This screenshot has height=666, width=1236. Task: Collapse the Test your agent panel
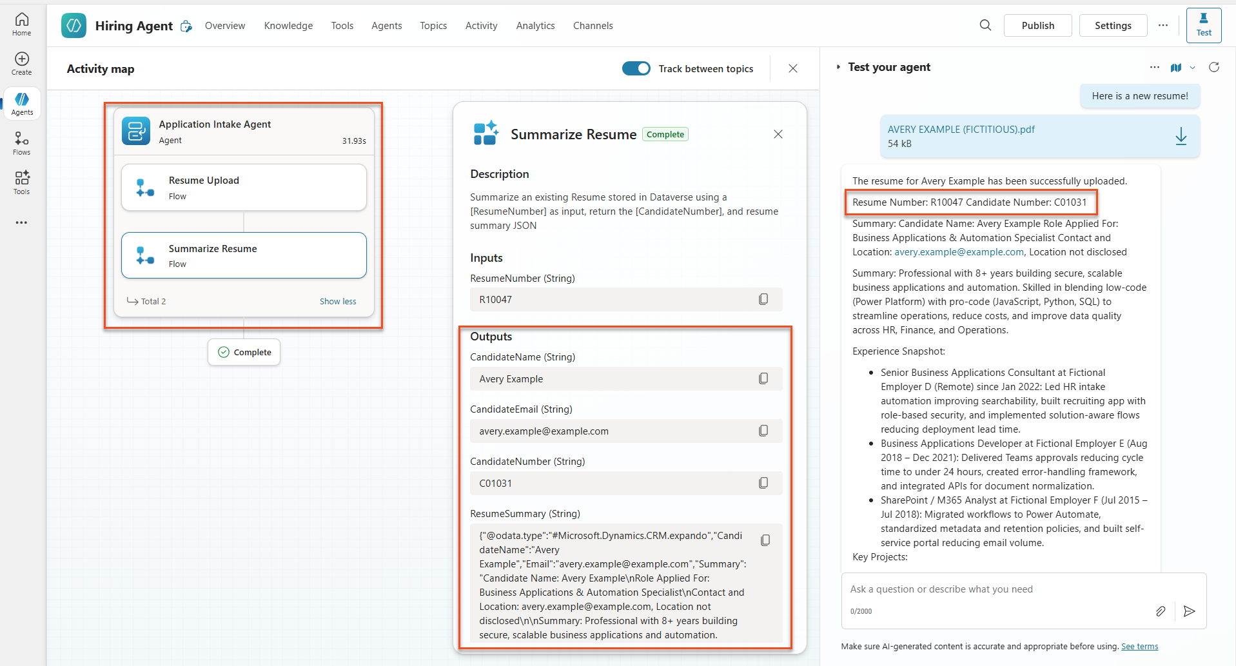pyautogui.click(x=838, y=67)
